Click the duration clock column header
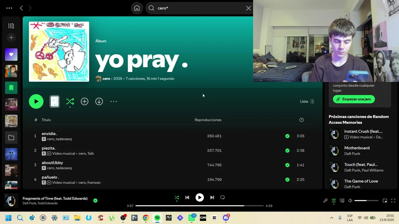This screenshot has width=399, height=224. coord(301,120)
